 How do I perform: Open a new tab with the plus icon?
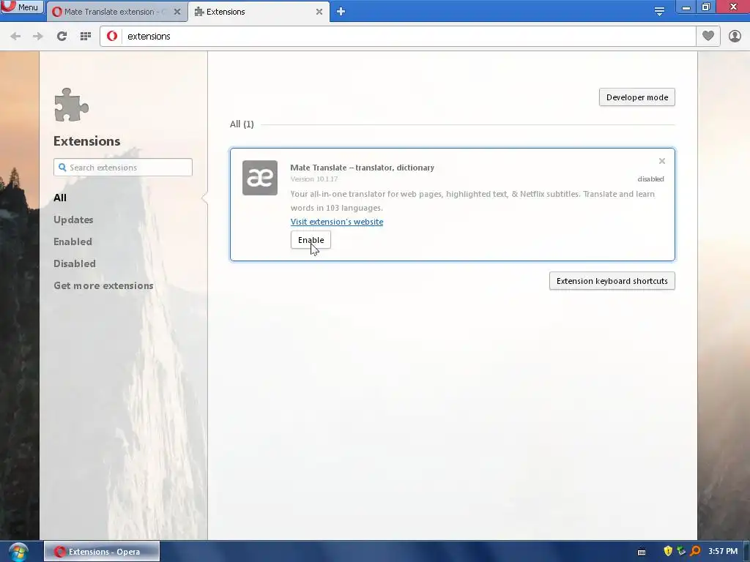pyautogui.click(x=341, y=11)
